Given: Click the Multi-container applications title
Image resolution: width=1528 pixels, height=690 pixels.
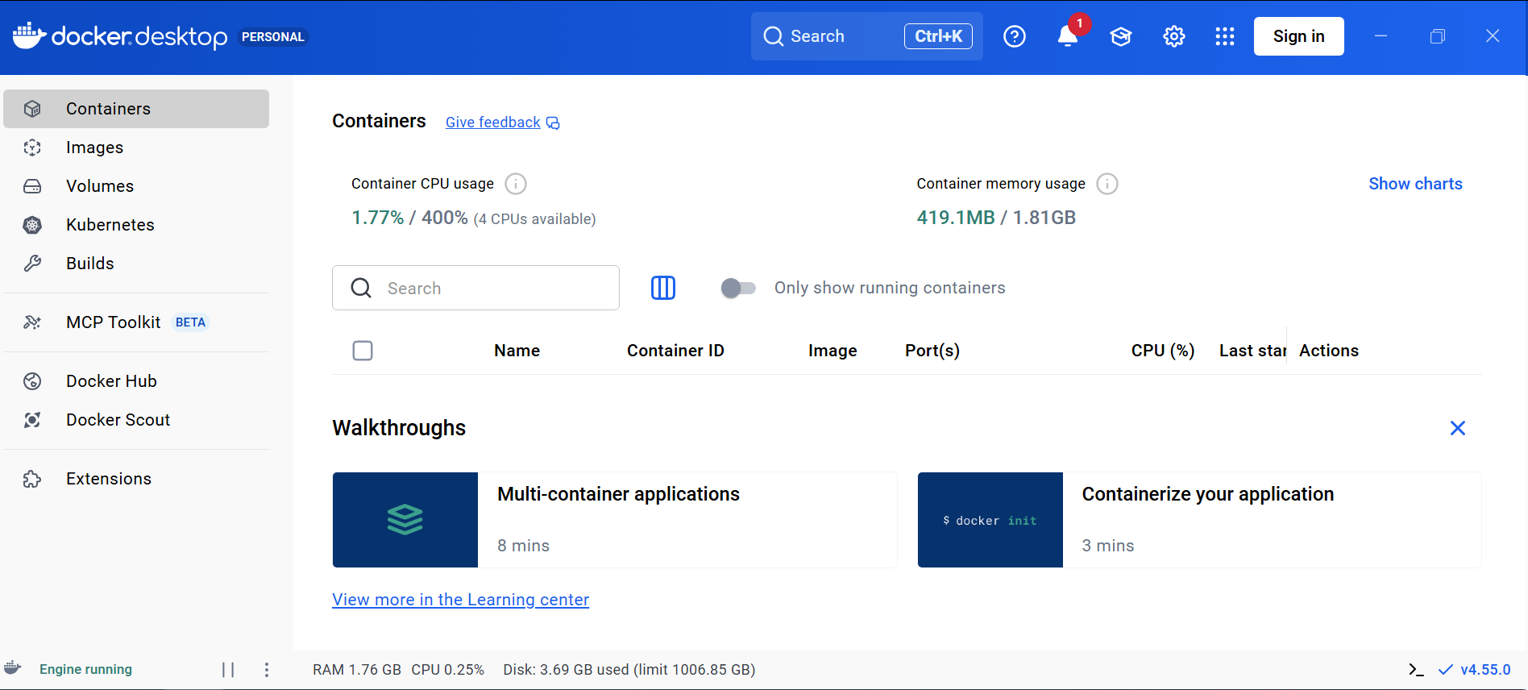Looking at the screenshot, I should [x=618, y=494].
